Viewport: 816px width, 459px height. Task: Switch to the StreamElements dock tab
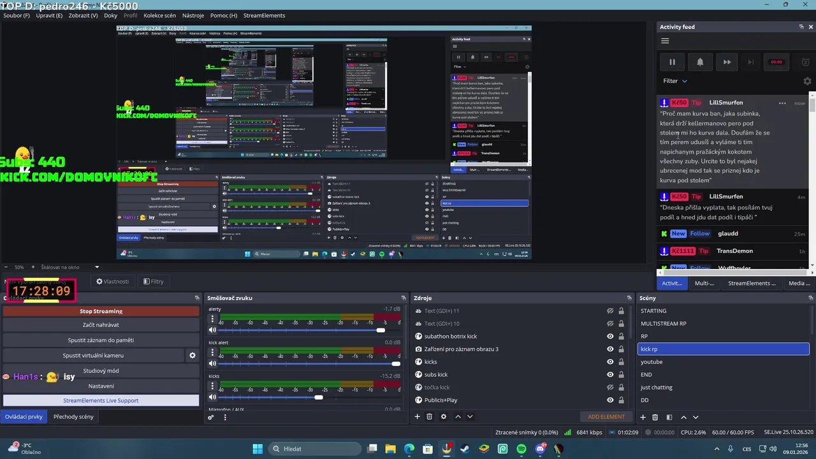[x=752, y=283]
